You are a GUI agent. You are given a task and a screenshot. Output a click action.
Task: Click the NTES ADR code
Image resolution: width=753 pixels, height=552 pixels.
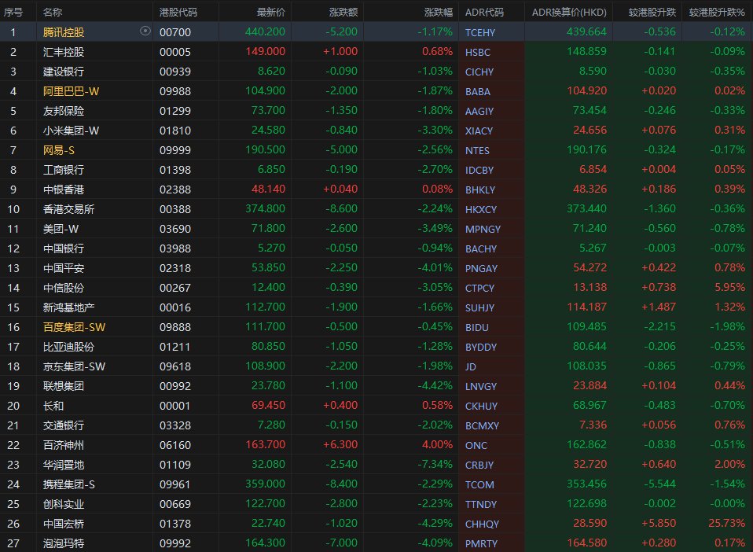click(477, 151)
